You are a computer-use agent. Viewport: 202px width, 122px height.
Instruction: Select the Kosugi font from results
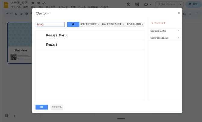52,45
